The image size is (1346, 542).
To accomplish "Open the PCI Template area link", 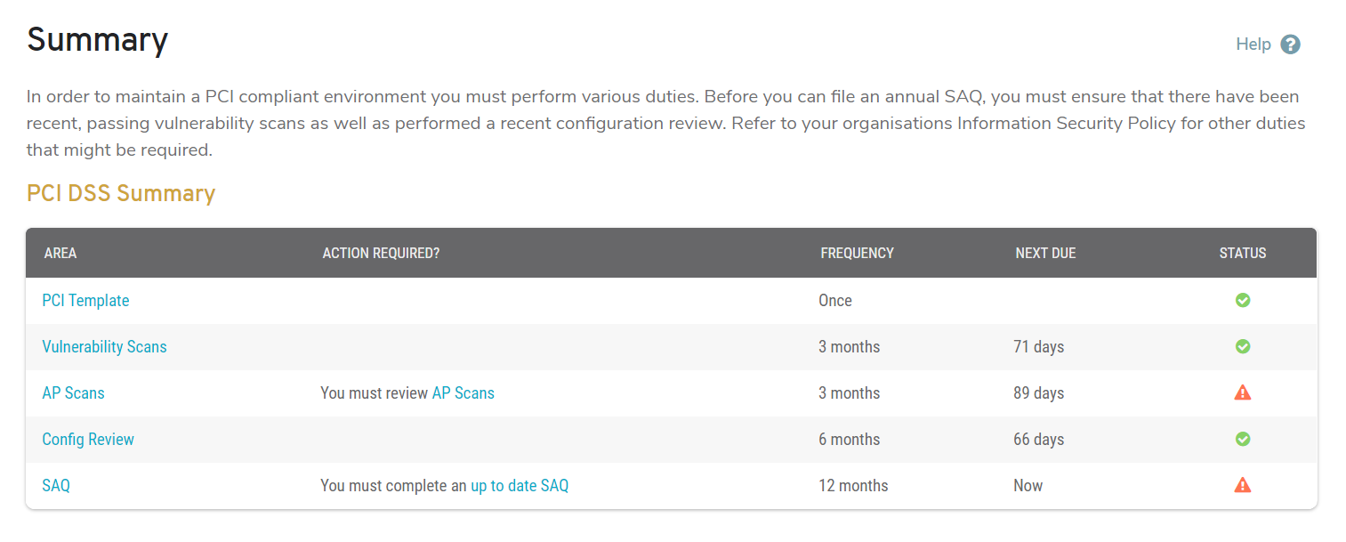I will [85, 301].
